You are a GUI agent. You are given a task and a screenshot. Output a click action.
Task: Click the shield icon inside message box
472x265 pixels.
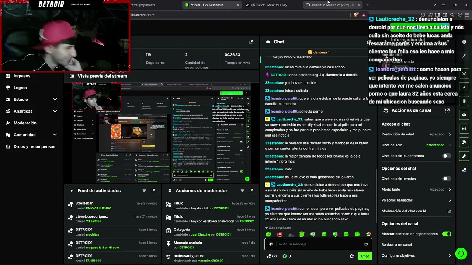pyautogui.click(x=271, y=244)
